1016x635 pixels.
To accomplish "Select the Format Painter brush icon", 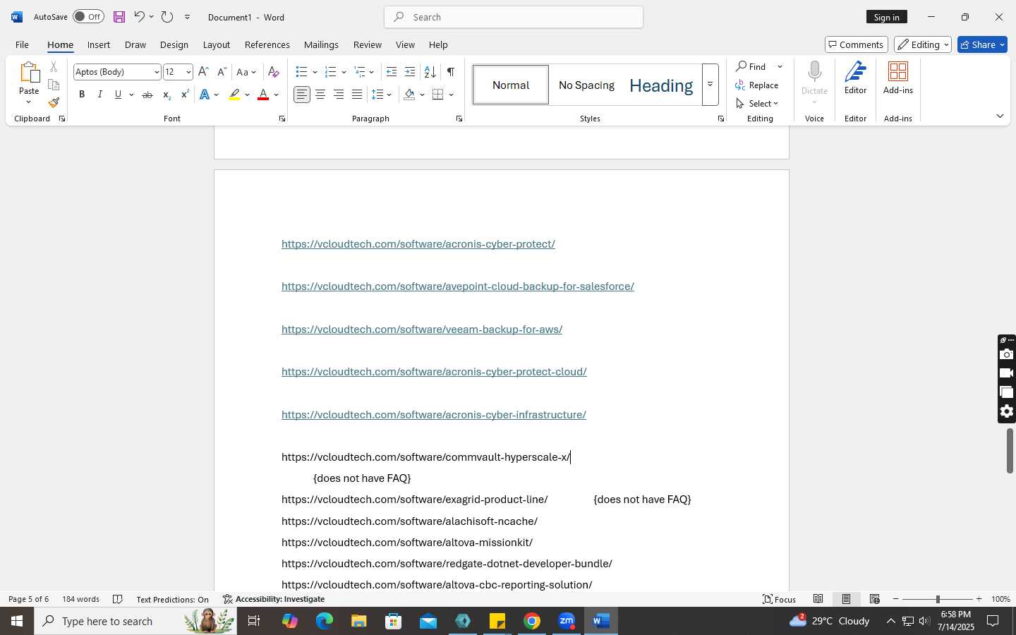I will coord(54,102).
